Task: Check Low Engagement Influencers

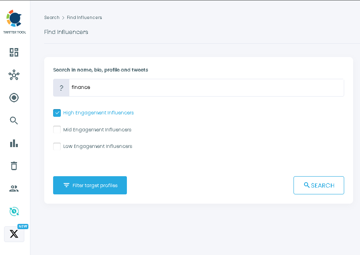Action: pyautogui.click(x=57, y=146)
